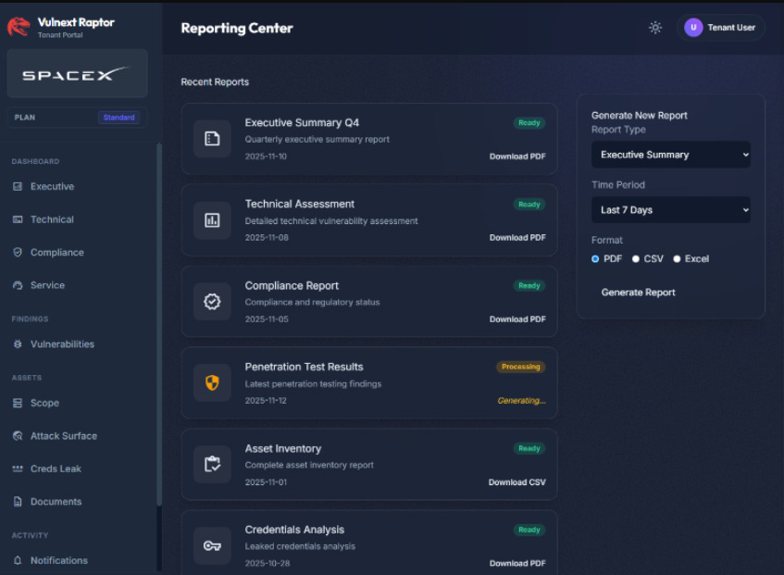Image resolution: width=784 pixels, height=575 pixels.
Task: Click the Generating... status text
Action: [x=521, y=401]
